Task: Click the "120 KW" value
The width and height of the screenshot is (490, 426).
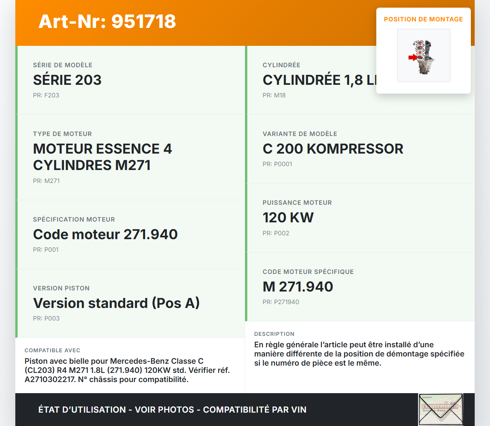Action: (288, 217)
